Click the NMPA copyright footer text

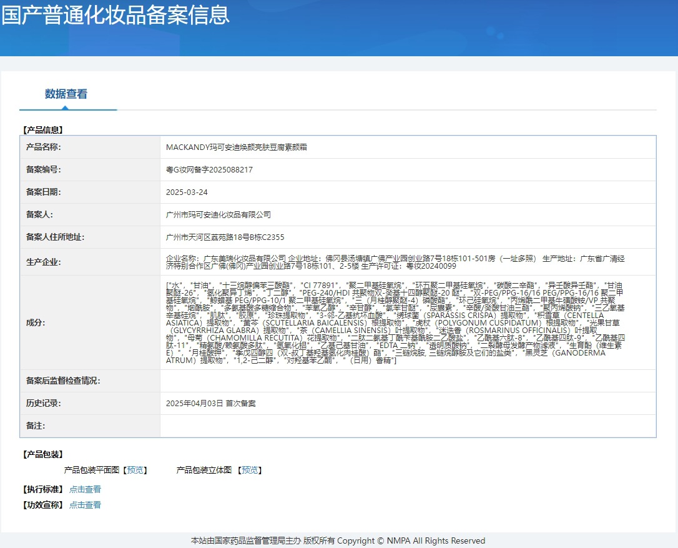(x=338, y=541)
